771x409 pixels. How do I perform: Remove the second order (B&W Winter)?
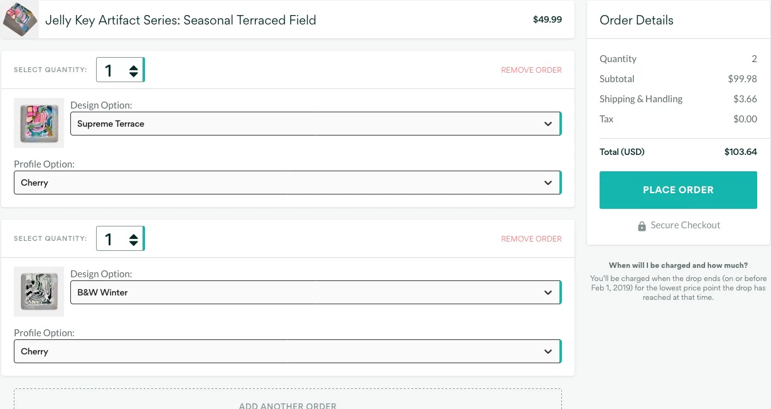[x=531, y=239]
